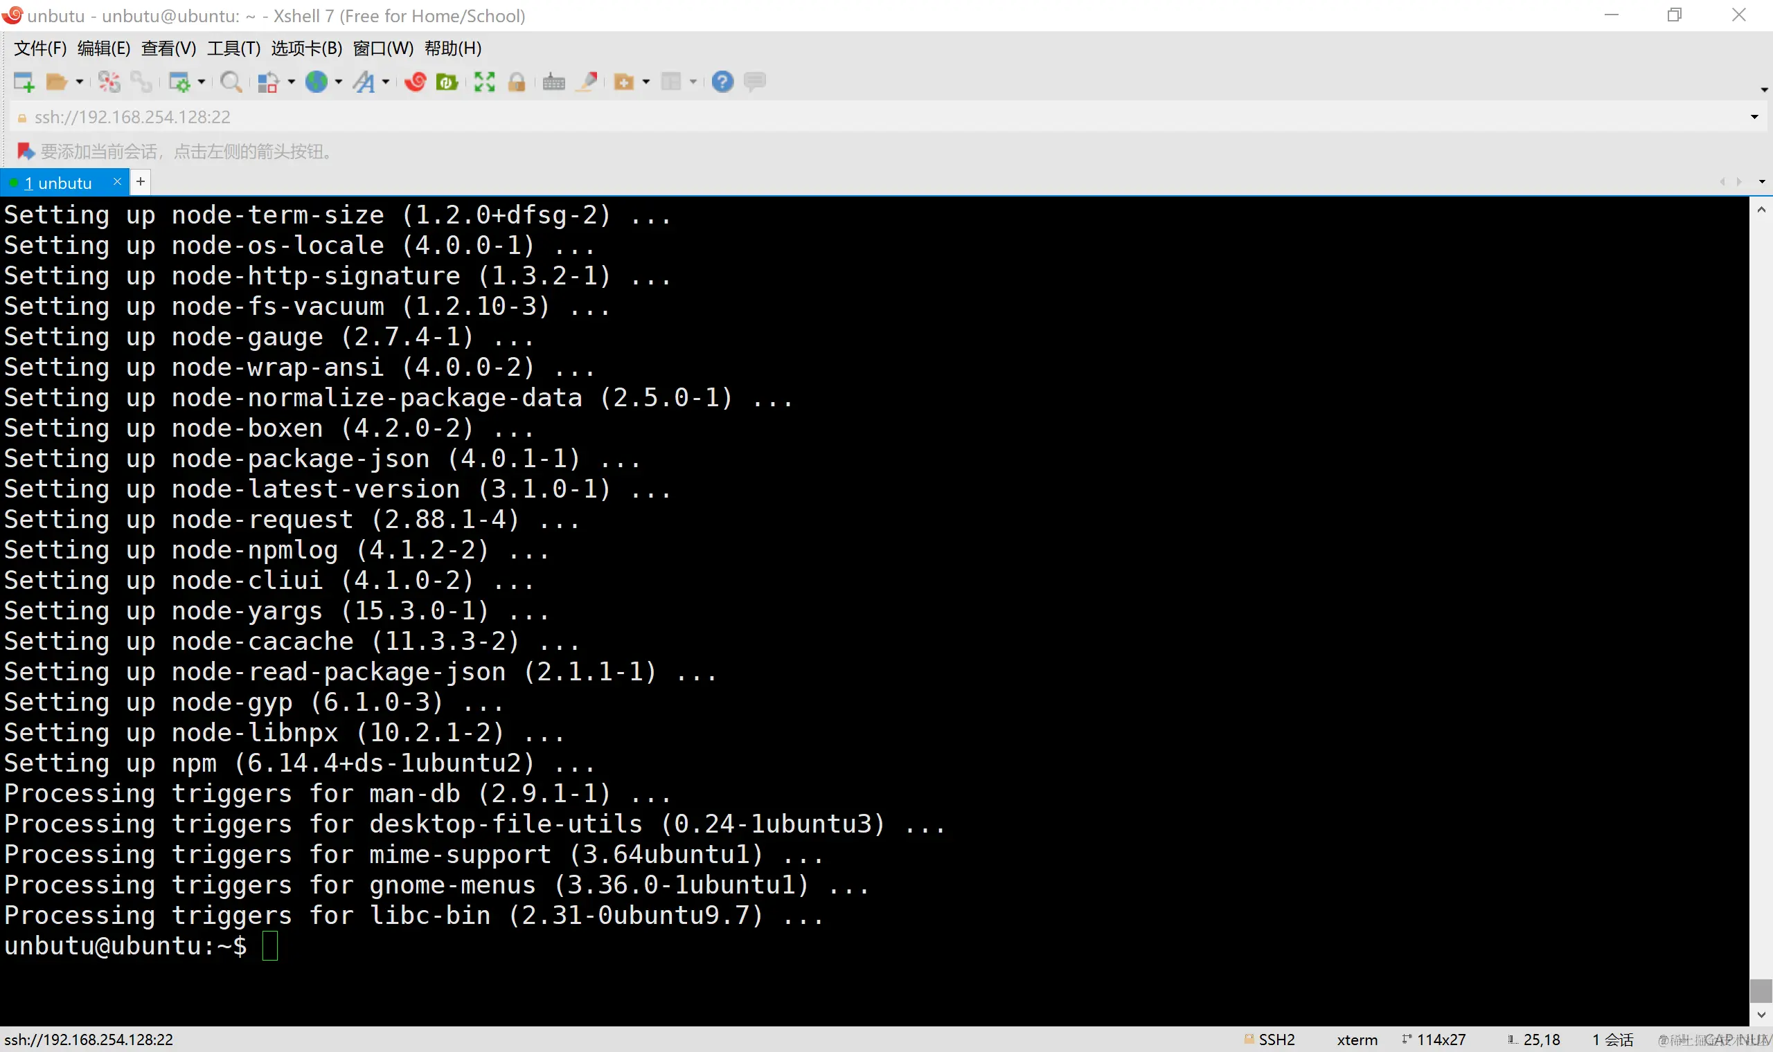Open the 工具(T) menu
The height and width of the screenshot is (1052, 1773).
(x=233, y=48)
